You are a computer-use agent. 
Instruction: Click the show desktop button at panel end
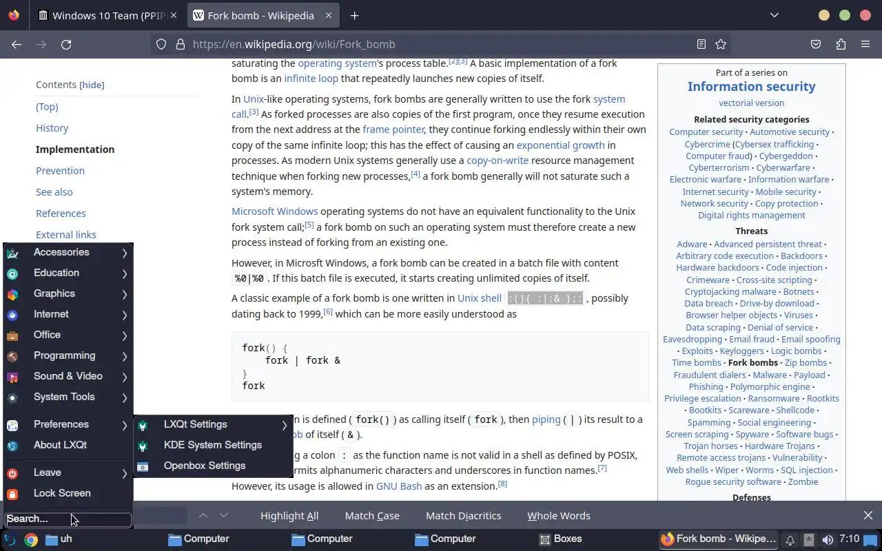[872, 540]
